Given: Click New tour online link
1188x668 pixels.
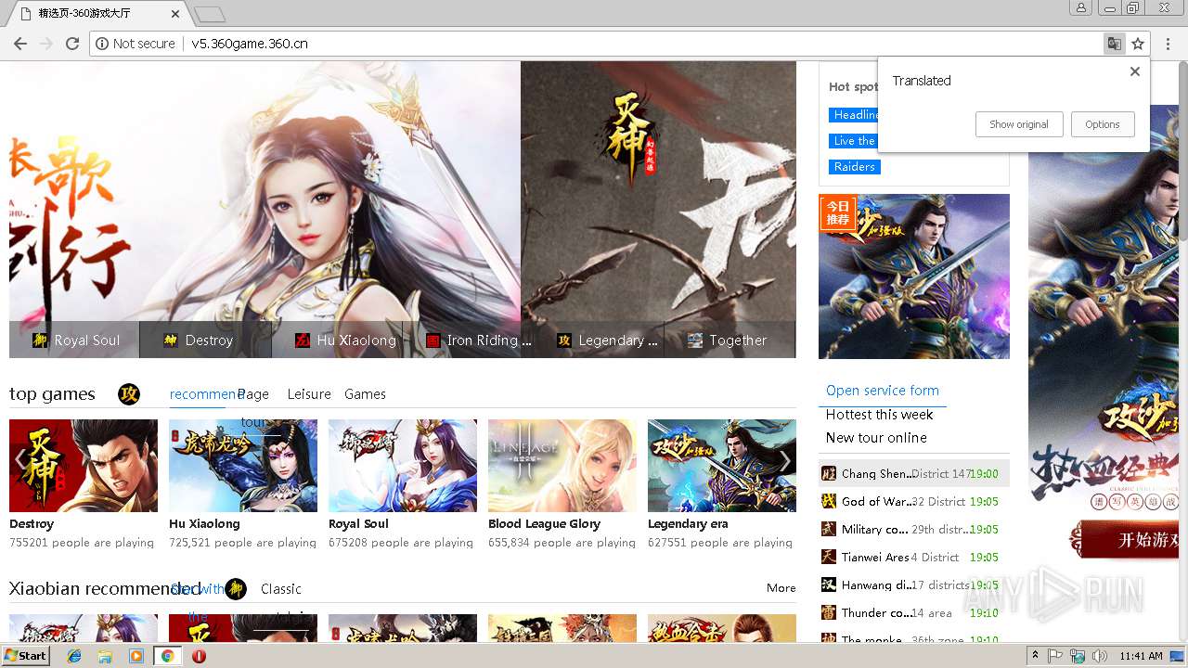Looking at the screenshot, I should (x=876, y=438).
